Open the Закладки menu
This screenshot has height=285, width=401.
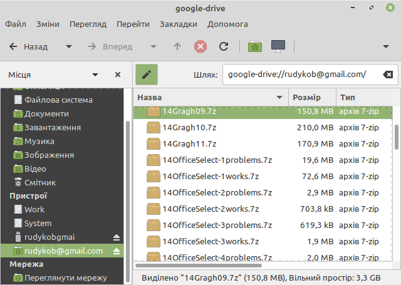point(178,24)
